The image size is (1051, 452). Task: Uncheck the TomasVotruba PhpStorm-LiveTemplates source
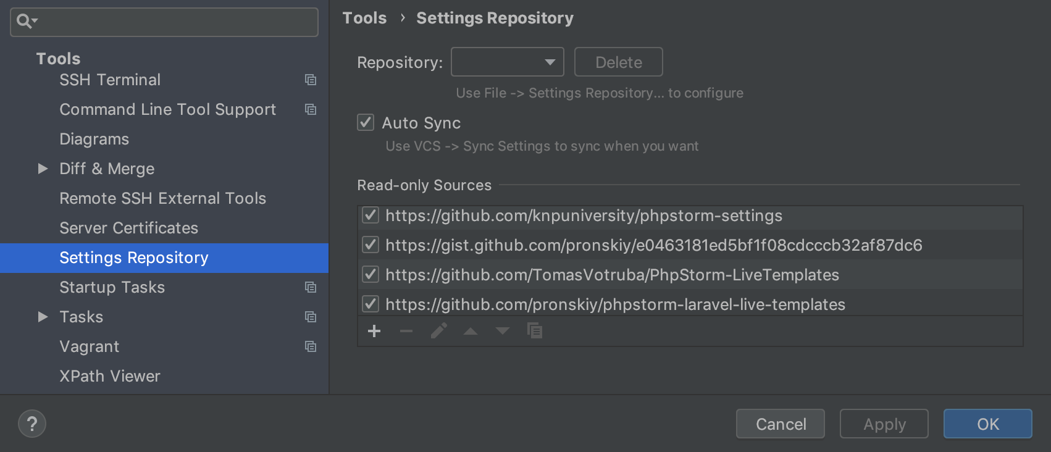pos(371,274)
